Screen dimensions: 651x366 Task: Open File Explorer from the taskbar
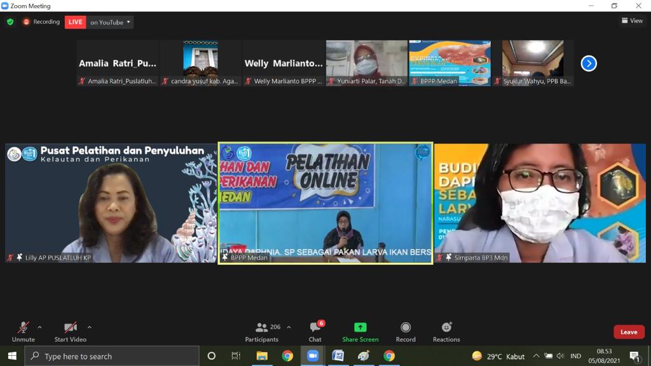click(262, 356)
